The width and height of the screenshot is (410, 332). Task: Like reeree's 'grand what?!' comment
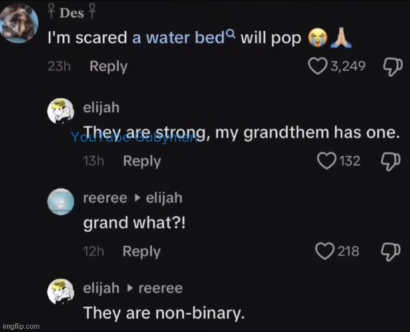[x=324, y=251]
